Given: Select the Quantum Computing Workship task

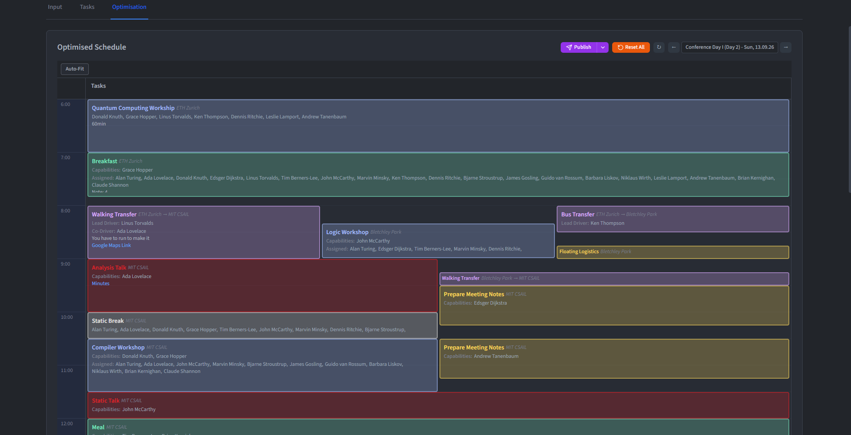Looking at the screenshot, I should (438, 126).
